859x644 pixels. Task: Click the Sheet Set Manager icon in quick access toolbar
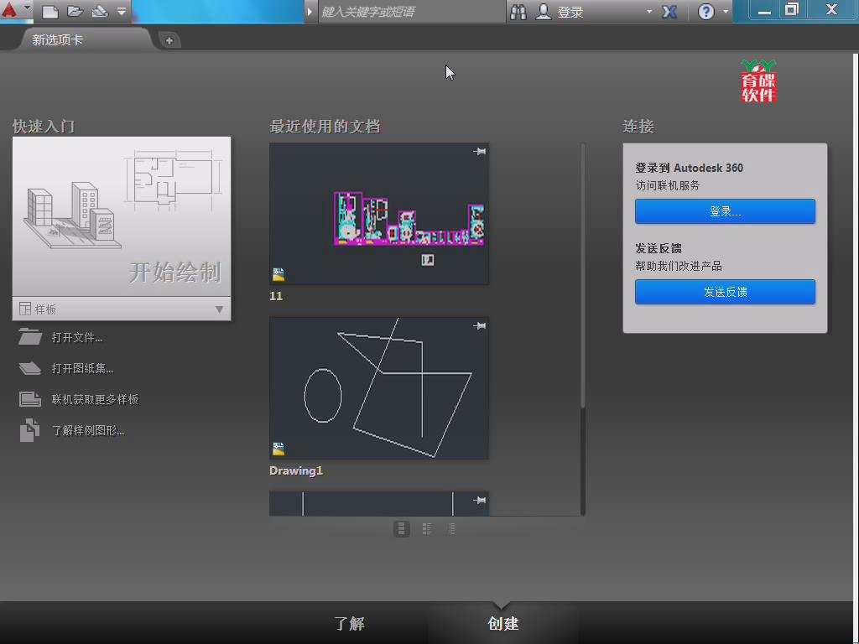[100, 12]
